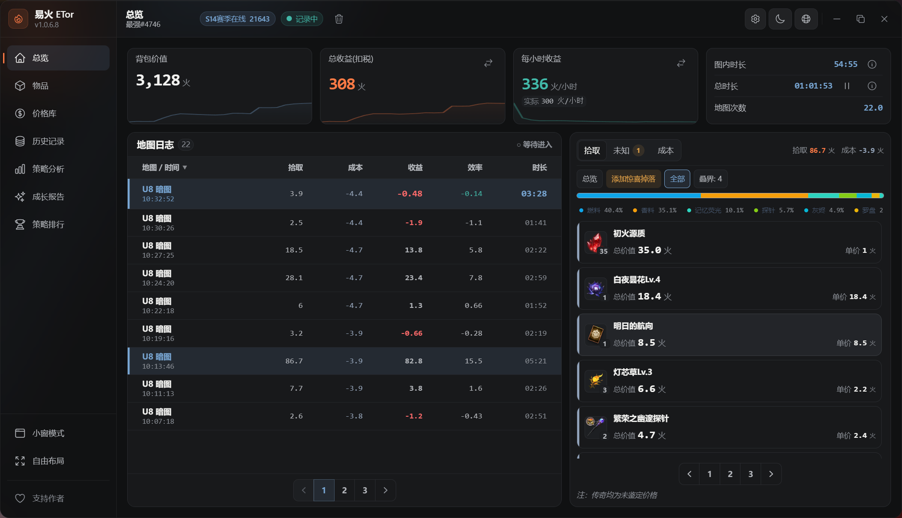Viewport: 902px width, 518px height.
Task: Select the 叠界: 4 filter
Action: (x=711, y=179)
